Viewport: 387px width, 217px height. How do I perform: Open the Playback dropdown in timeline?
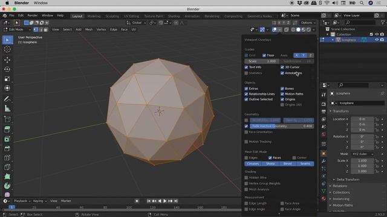click(22, 201)
